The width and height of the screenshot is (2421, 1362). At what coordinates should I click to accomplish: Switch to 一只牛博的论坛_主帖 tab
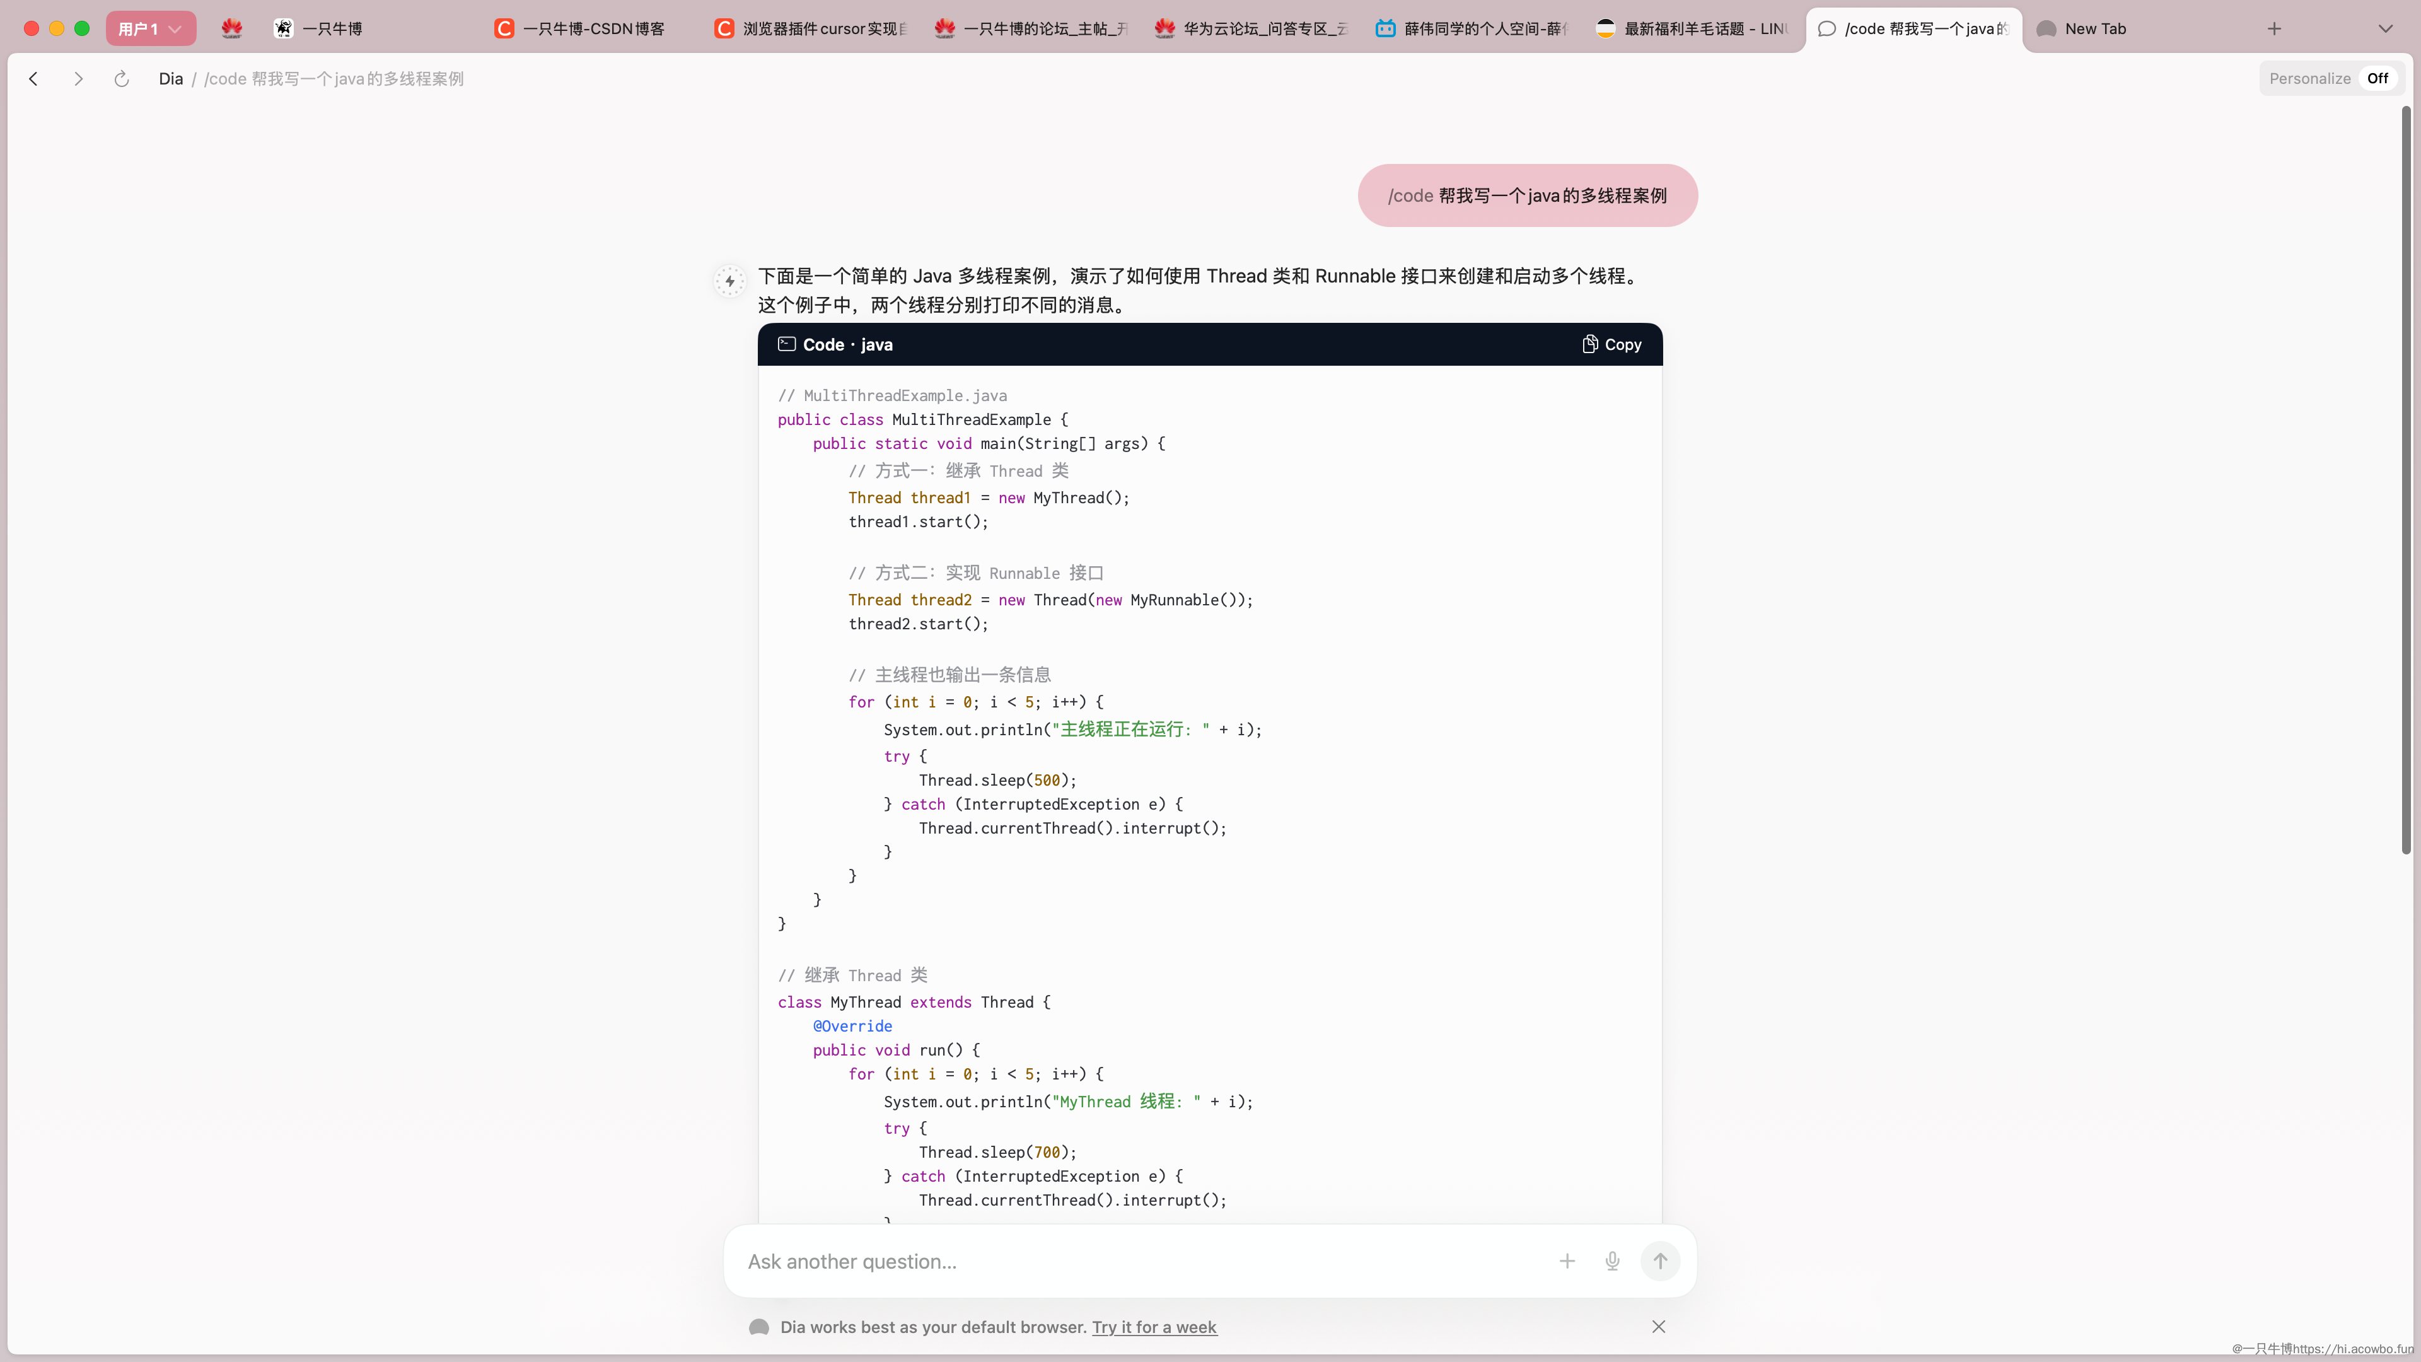point(1032,28)
